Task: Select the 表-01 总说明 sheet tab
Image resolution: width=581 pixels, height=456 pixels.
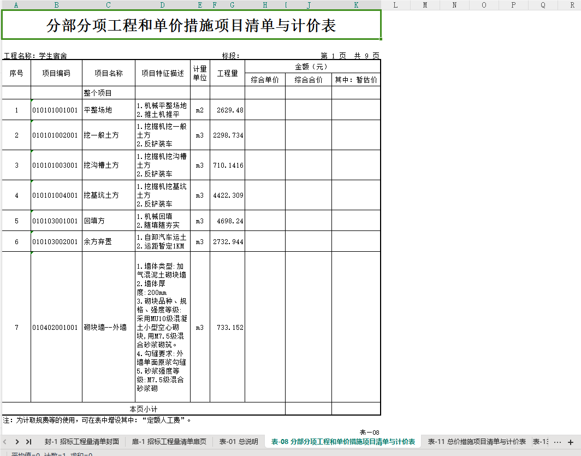Action: click(x=239, y=442)
